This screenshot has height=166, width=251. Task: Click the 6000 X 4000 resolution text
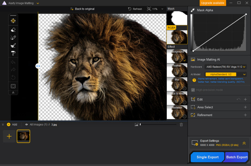(x=207, y=145)
